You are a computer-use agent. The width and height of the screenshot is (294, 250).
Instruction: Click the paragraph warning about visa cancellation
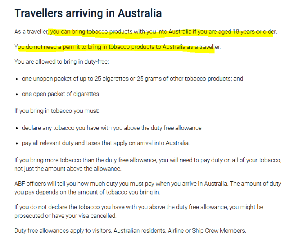[x=139, y=211]
